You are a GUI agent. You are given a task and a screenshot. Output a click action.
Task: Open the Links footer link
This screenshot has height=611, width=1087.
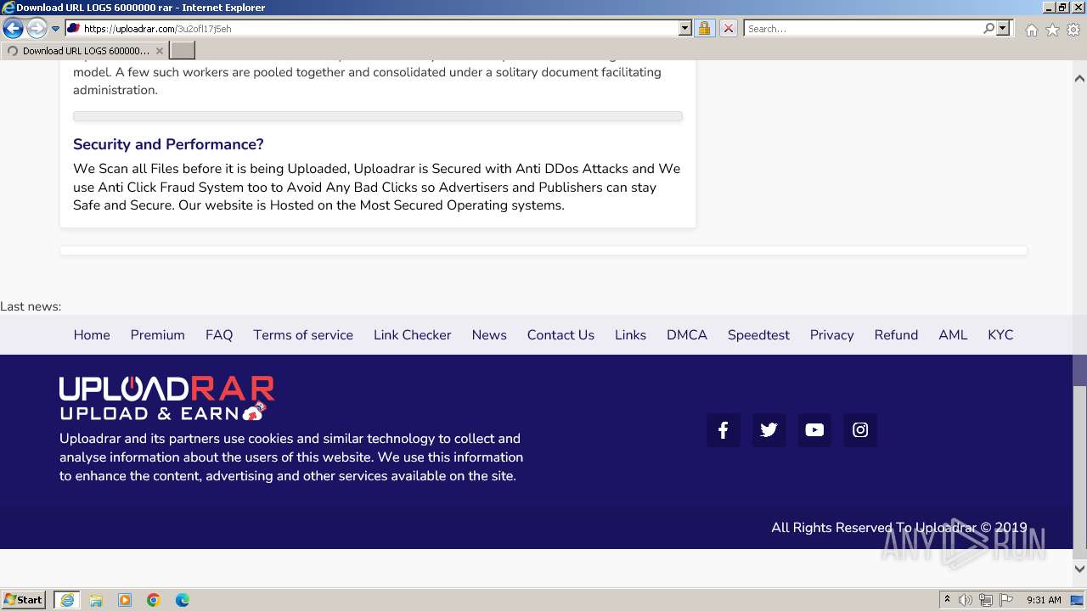(630, 335)
